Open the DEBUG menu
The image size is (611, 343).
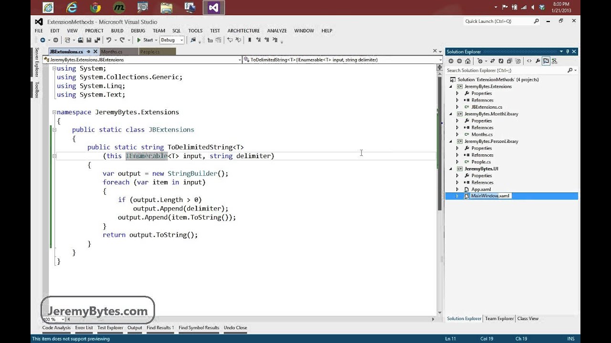[x=138, y=30]
